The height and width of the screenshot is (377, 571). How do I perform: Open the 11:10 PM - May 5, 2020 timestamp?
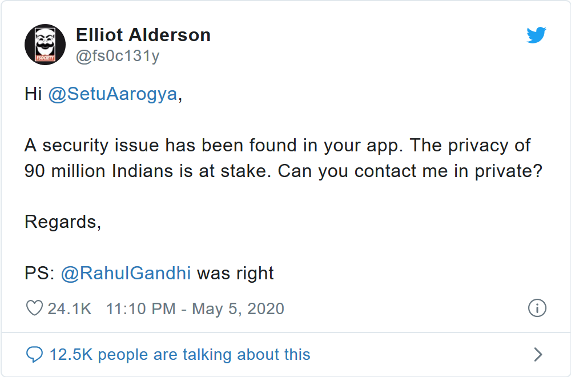pyautogui.click(x=195, y=308)
